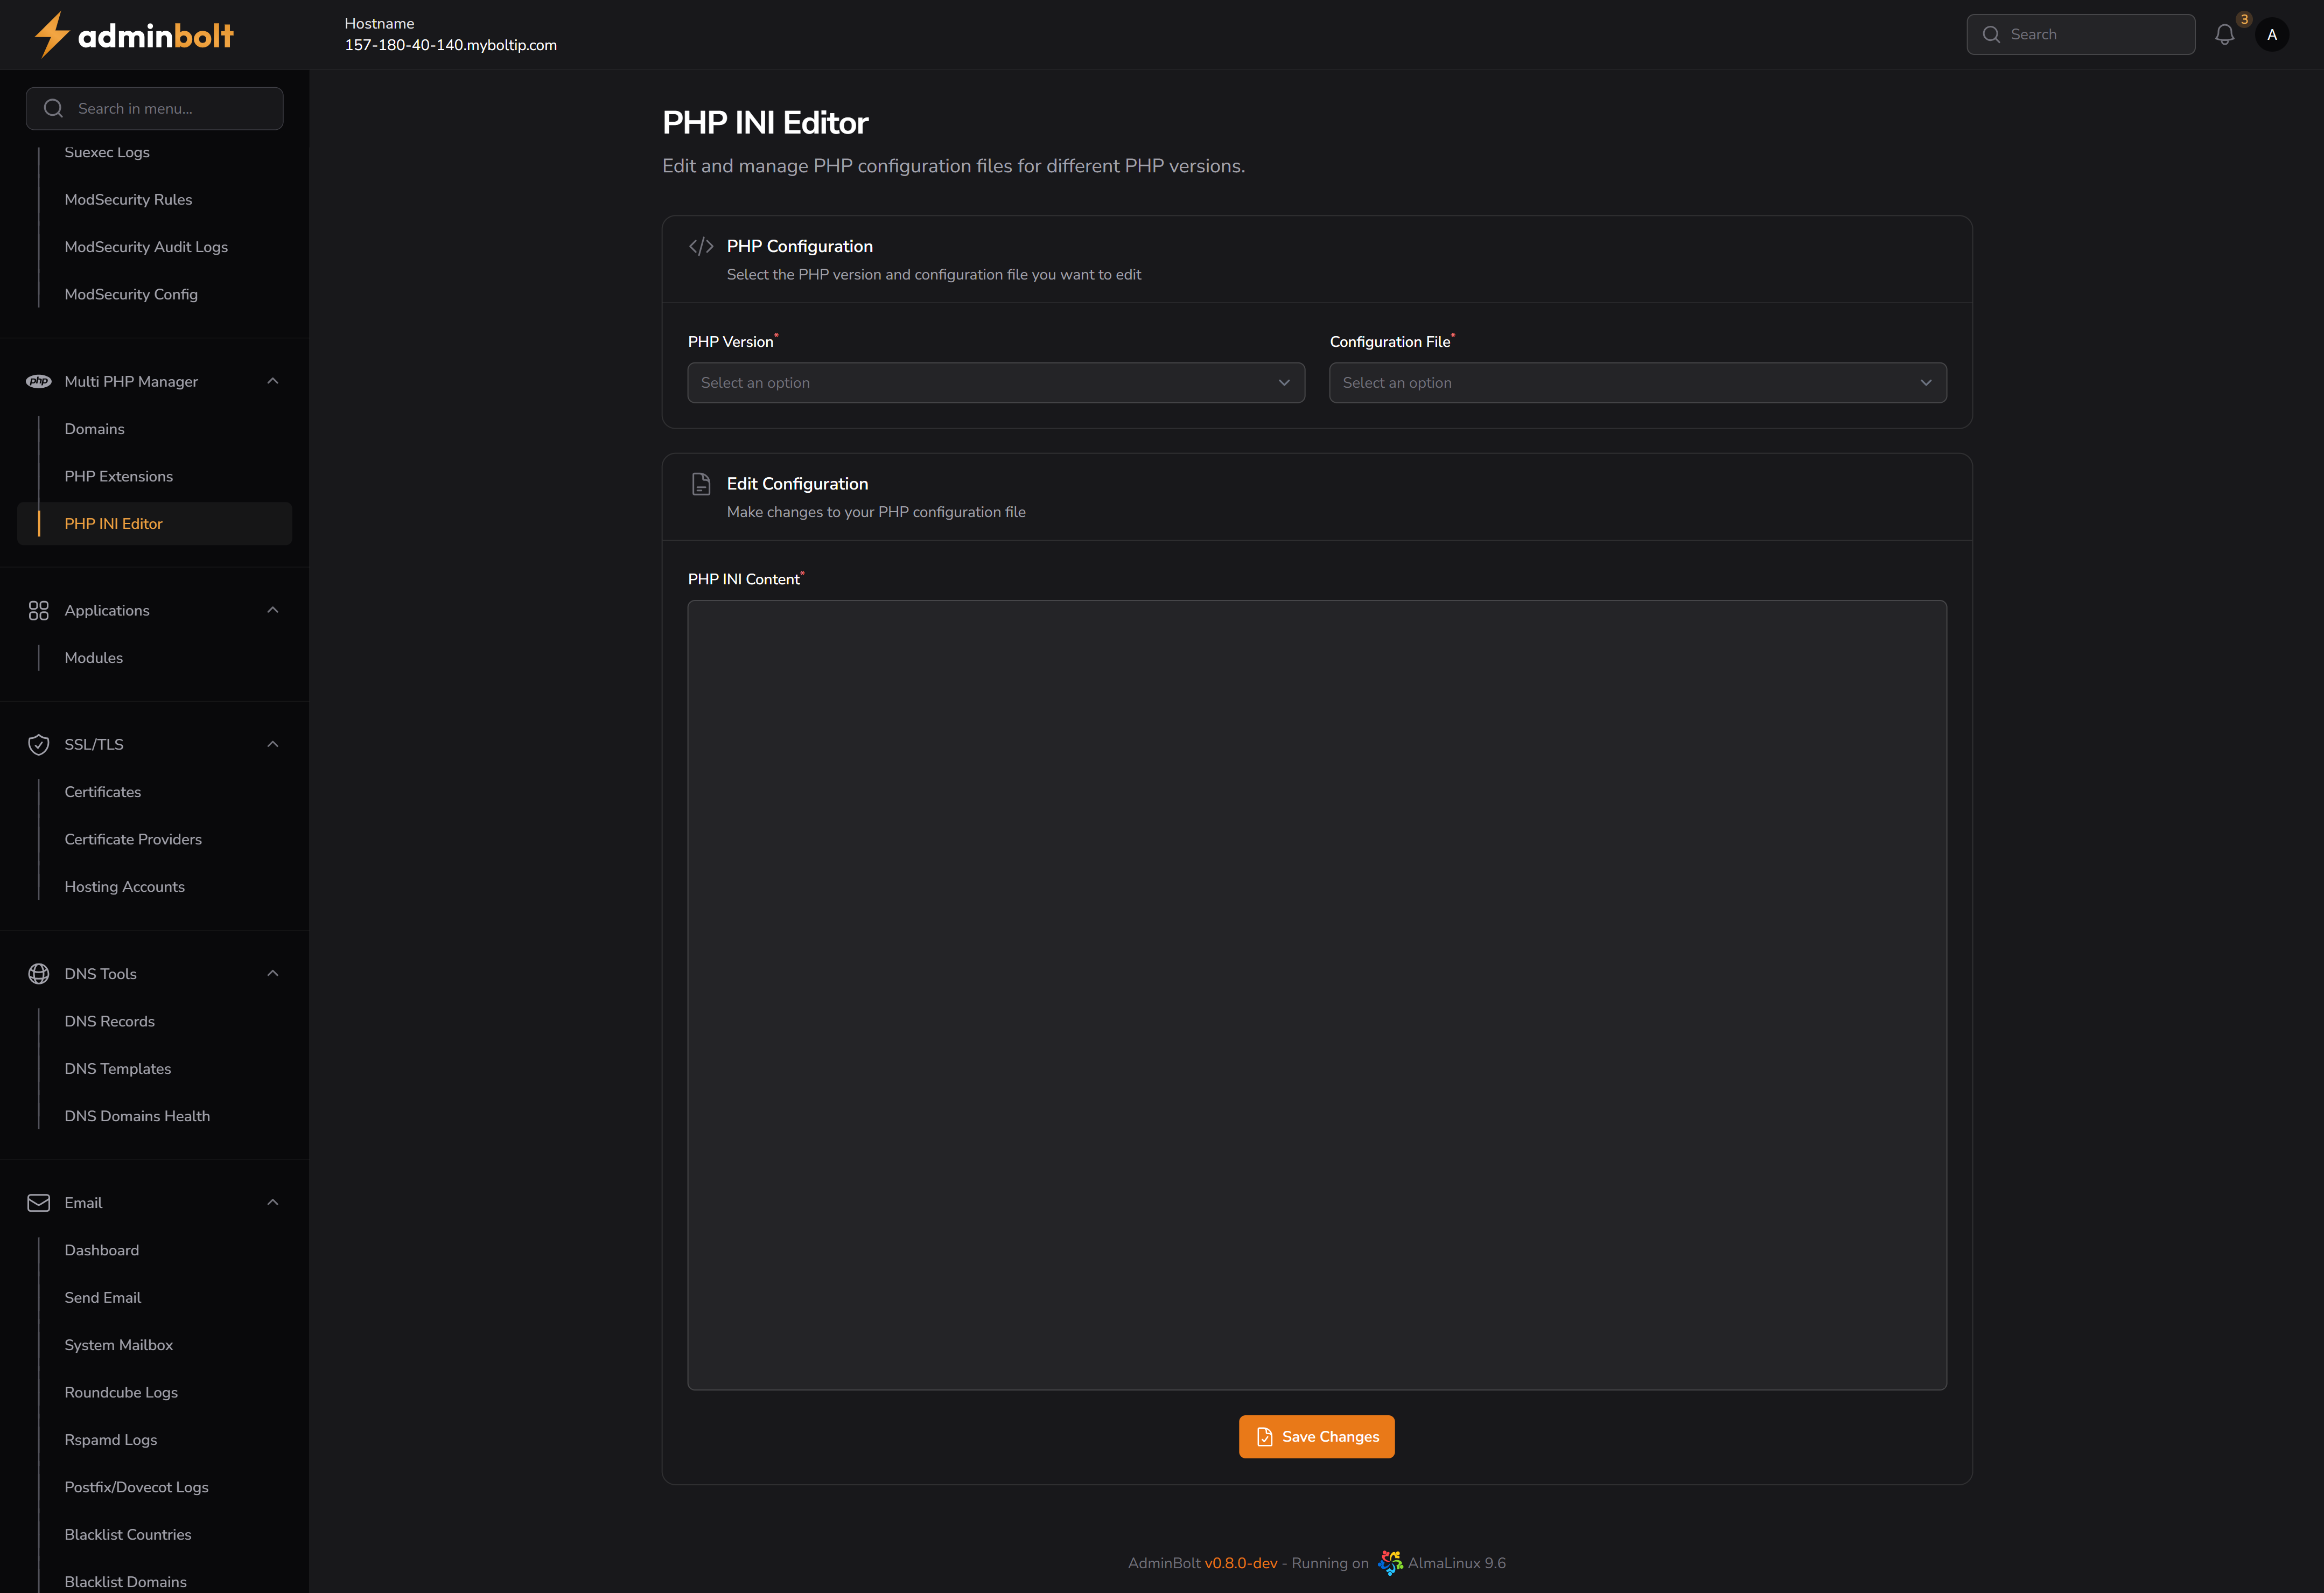Go to ModSecurity Audit Logs
This screenshot has width=2324, height=1593.
pos(146,246)
